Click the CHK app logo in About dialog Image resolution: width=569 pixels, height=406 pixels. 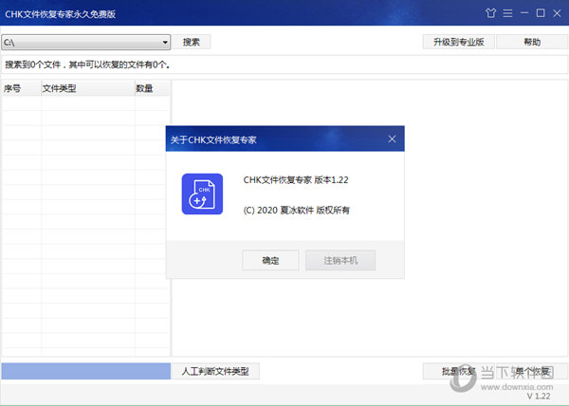(x=202, y=194)
